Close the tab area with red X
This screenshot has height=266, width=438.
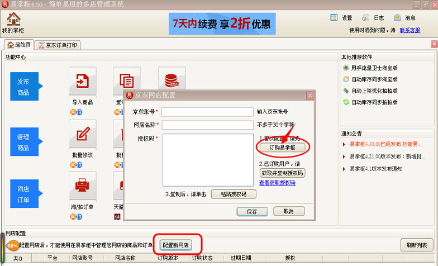click(x=434, y=44)
